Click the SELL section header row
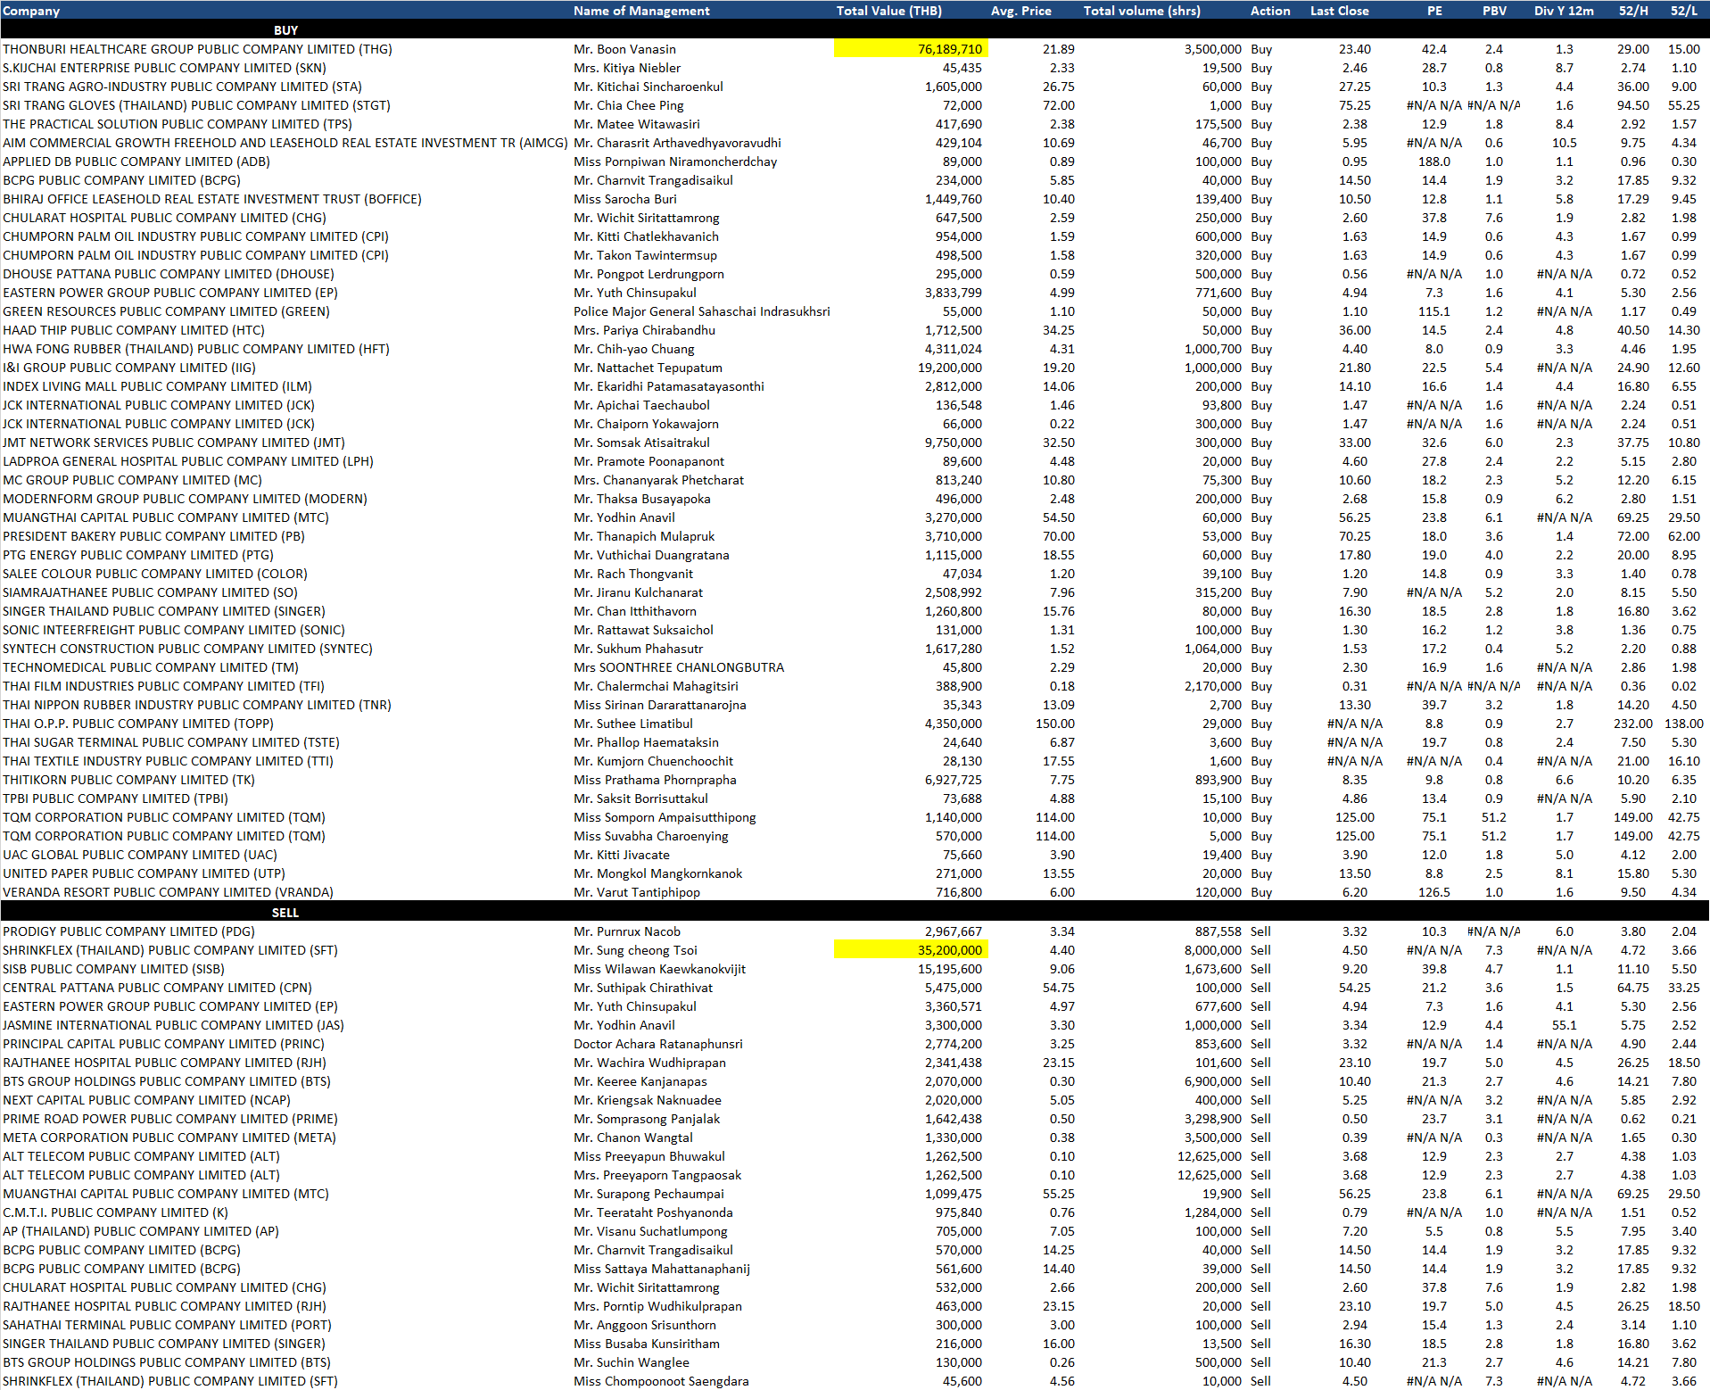 tap(285, 913)
